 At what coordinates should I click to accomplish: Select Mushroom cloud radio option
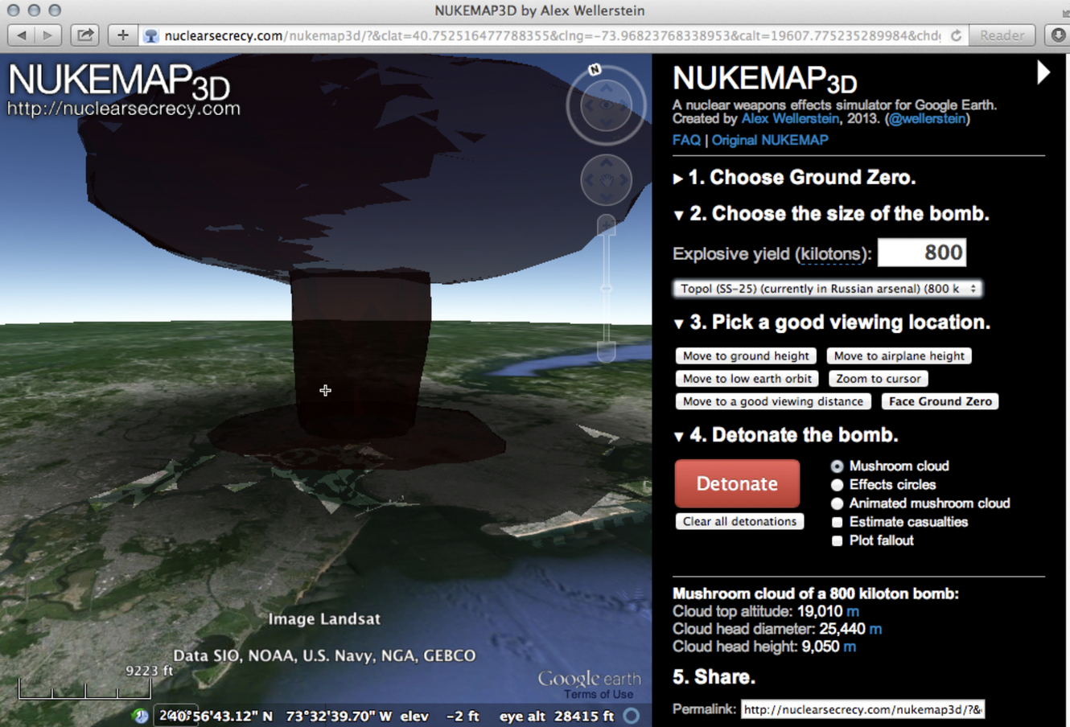tap(837, 466)
